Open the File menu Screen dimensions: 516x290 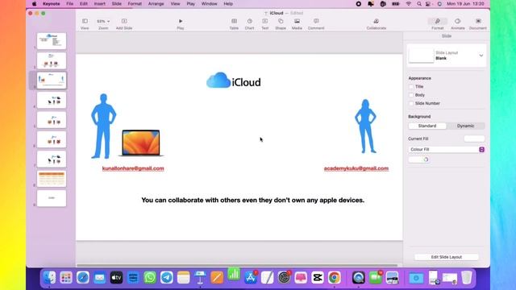(x=70, y=4)
